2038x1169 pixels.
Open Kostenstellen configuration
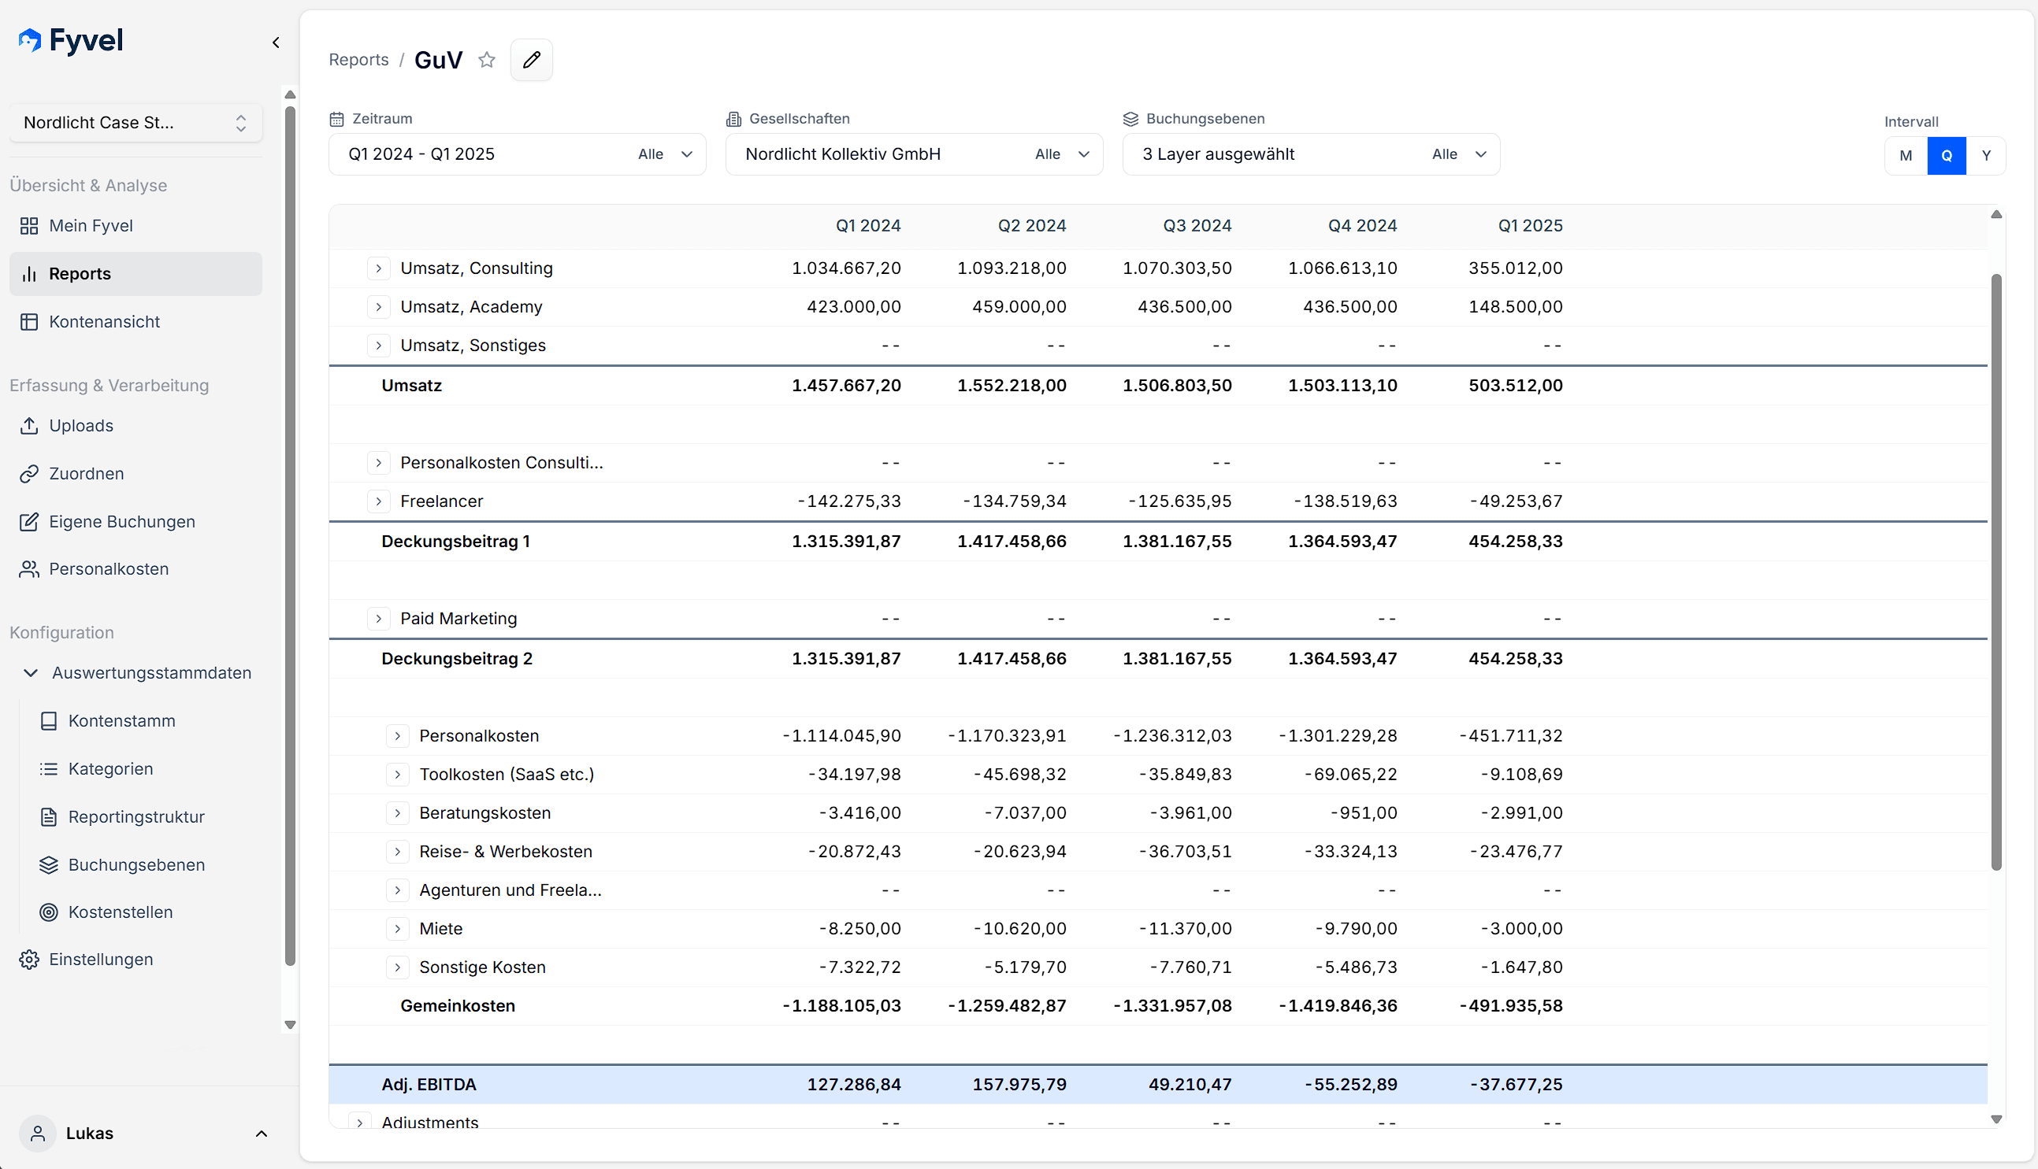point(146,912)
